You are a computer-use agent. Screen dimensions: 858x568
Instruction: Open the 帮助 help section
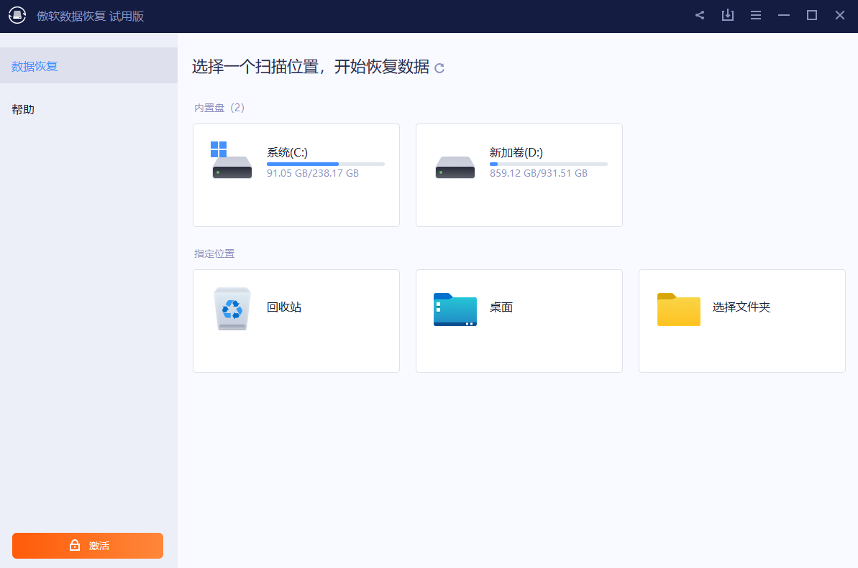(23, 109)
